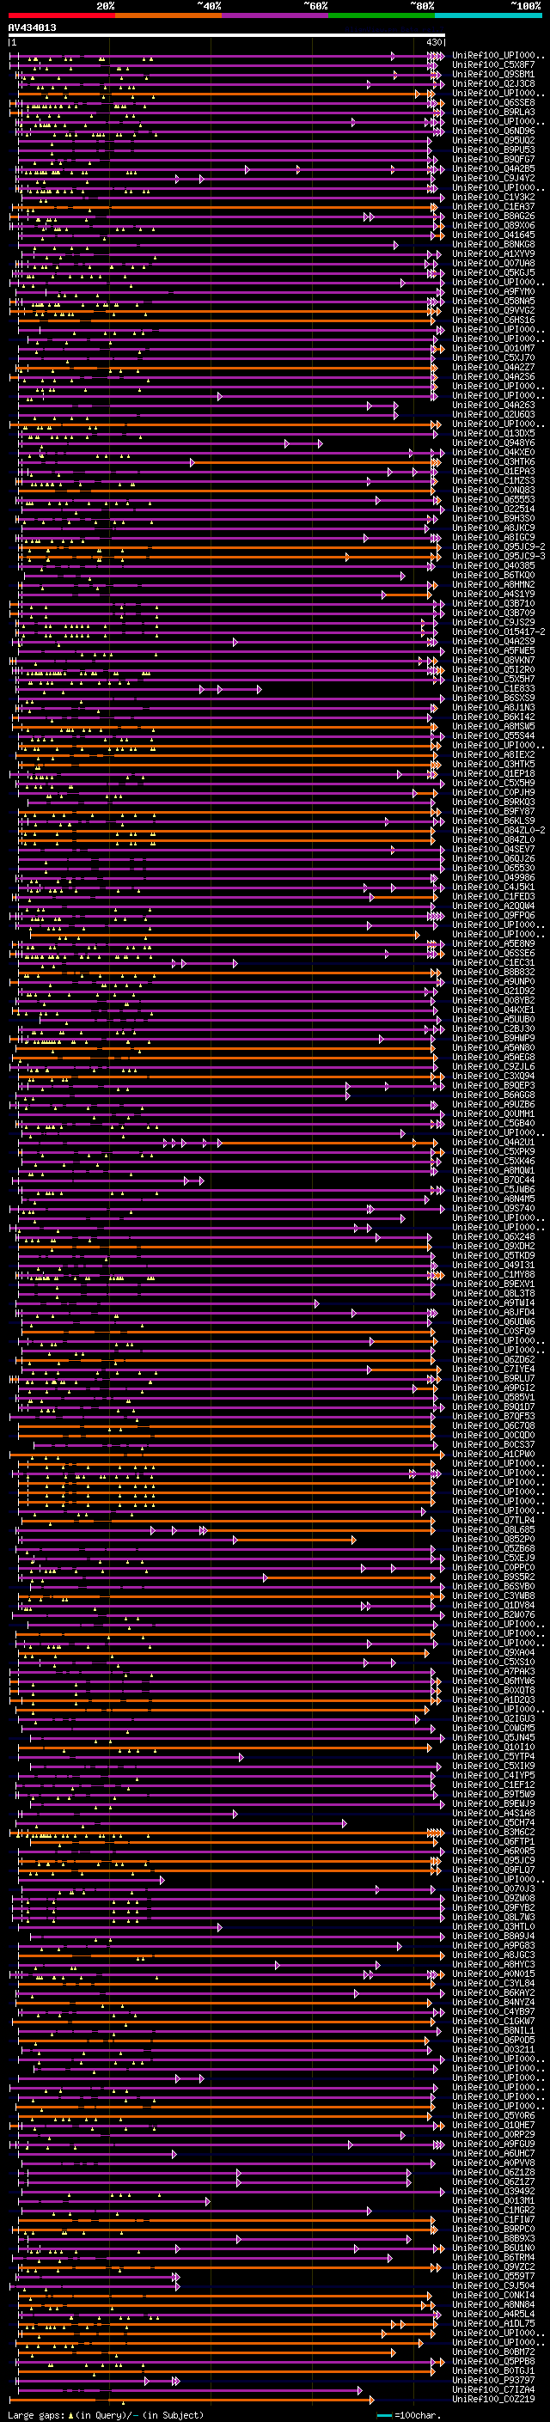Click the UniRef100_B9HWP9 label
Viewport: 550px width, 2422px height.
(x=493, y=1038)
